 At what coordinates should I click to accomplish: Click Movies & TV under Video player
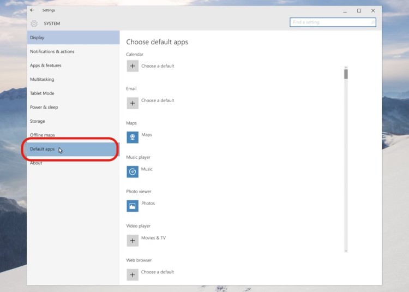[x=153, y=238]
